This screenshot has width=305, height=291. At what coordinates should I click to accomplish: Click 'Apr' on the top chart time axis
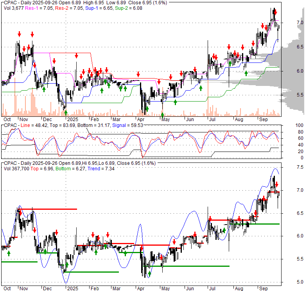tap(141, 120)
